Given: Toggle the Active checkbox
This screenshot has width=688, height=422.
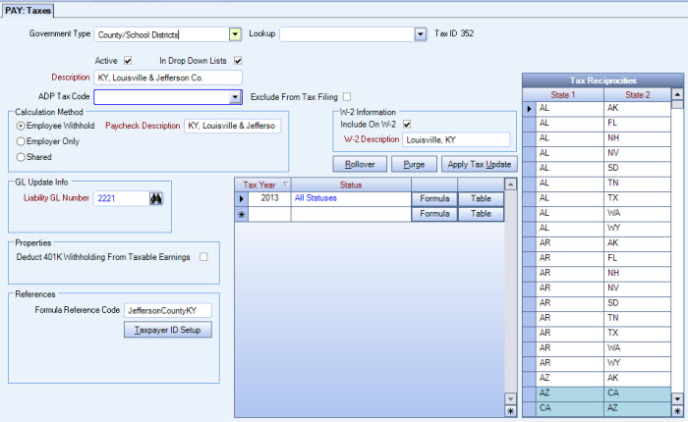Looking at the screenshot, I should pos(128,61).
